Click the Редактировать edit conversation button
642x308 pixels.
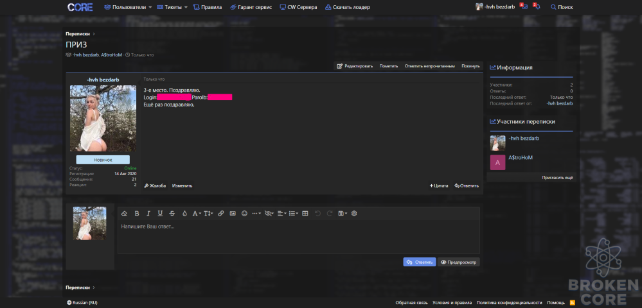(x=355, y=66)
